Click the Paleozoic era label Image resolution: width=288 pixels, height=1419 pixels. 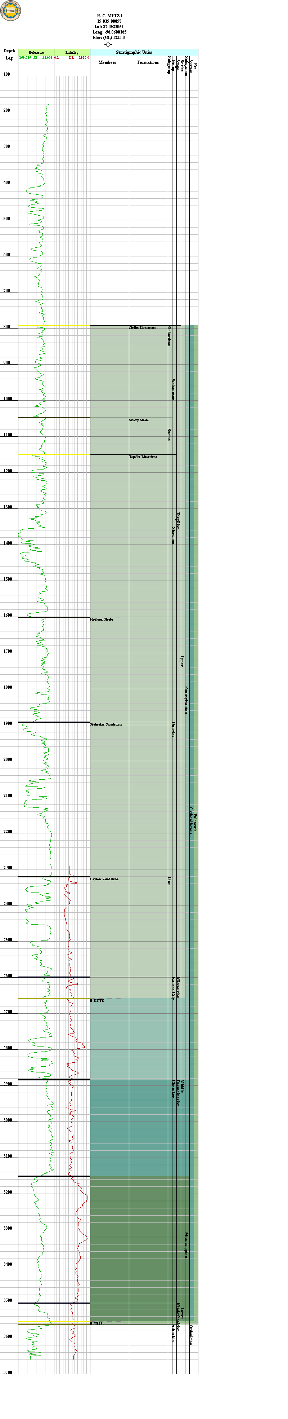[x=195, y=823]
